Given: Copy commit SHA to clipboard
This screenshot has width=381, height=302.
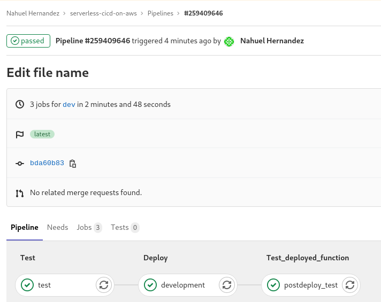Looking at the screenshot, I should [x=73, y=164].
